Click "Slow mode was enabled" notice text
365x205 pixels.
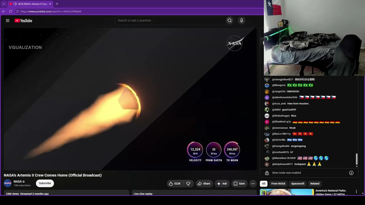[286, 173]
